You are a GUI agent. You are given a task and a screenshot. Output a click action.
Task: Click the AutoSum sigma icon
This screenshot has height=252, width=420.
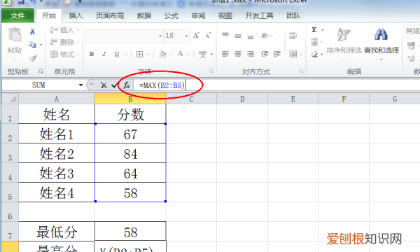coord(314,29)
